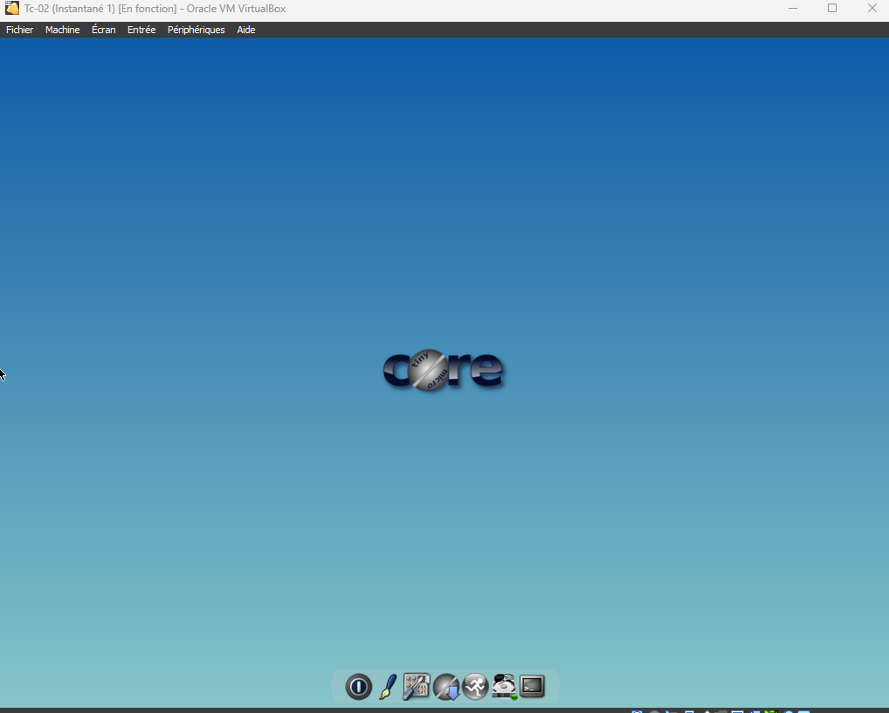Click the Exit power button in the dock

point(358,686)
